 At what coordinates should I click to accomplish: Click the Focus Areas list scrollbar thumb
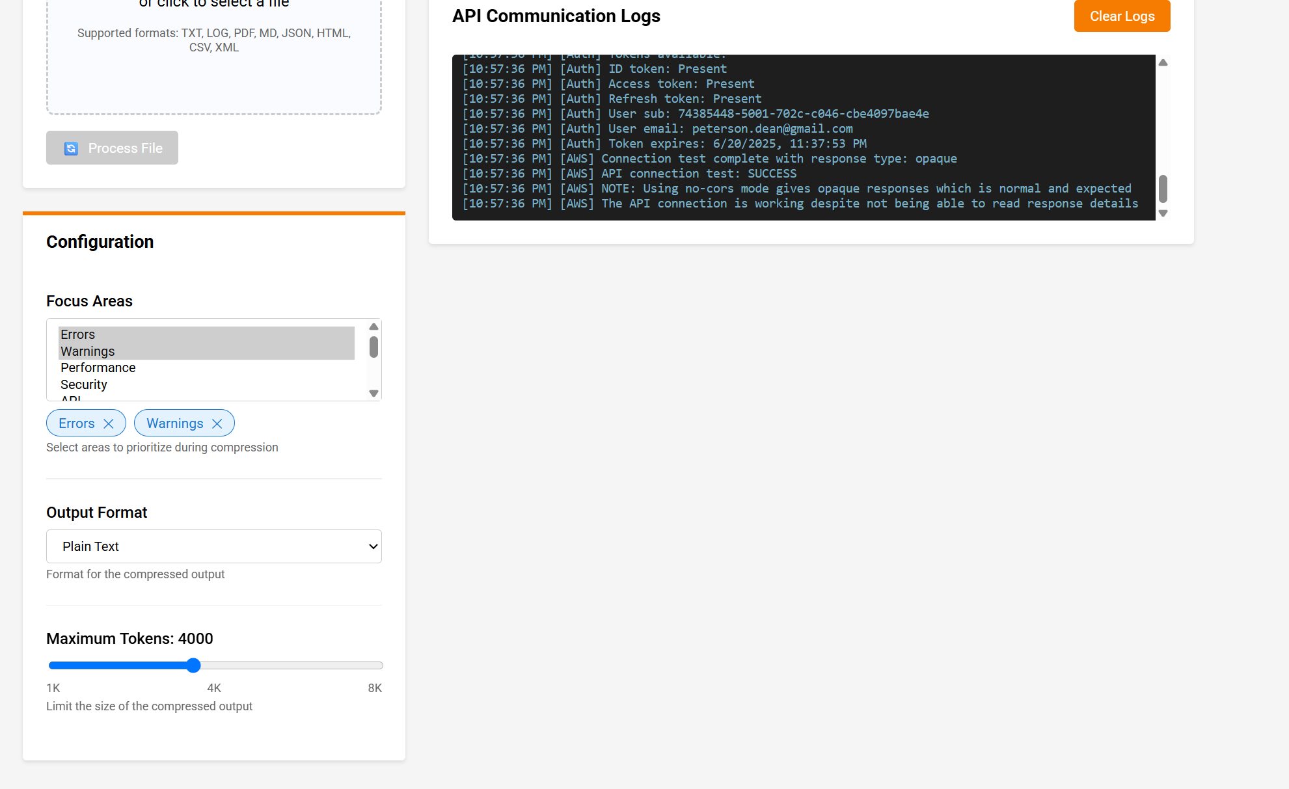click(373, 347)
